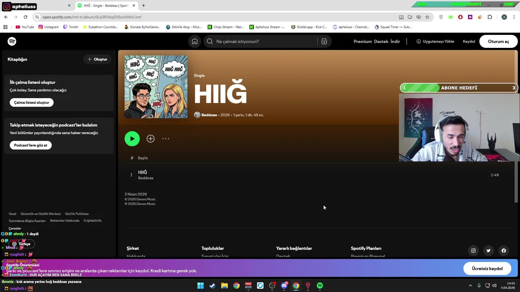520x292 pixels.
Task: Open the Chrome three-dot menu
Action: pos(514,17)
